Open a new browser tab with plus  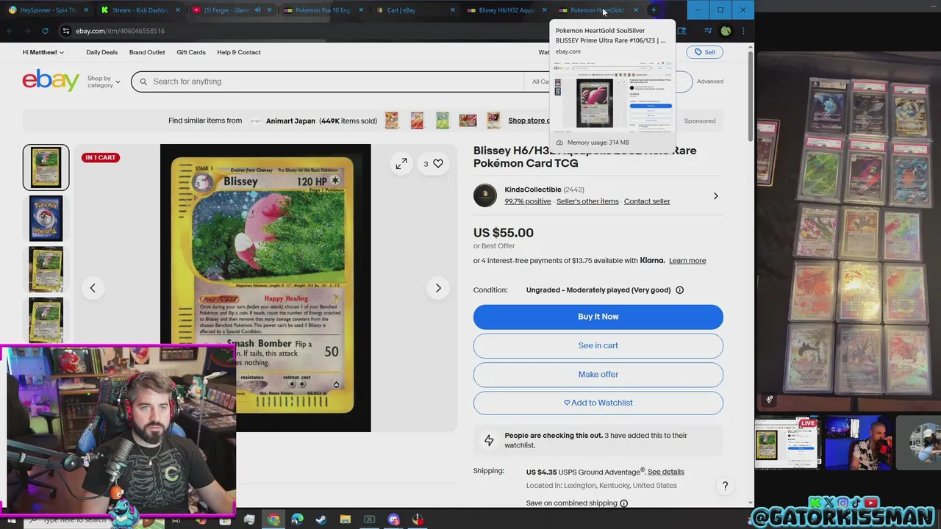point(654,10)
